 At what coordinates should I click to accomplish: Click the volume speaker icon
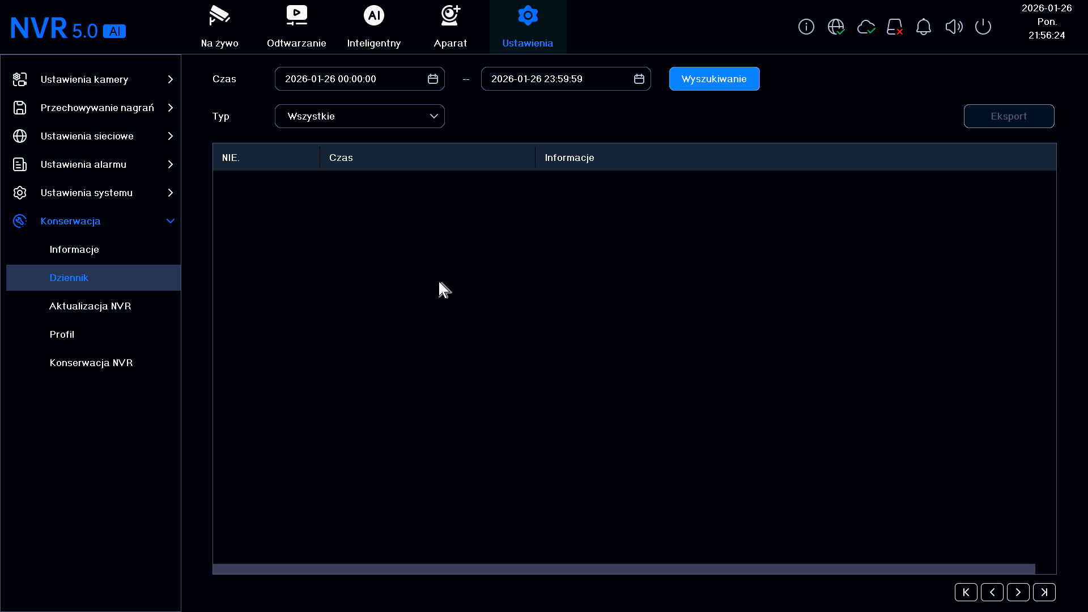(x=954, y=27)
